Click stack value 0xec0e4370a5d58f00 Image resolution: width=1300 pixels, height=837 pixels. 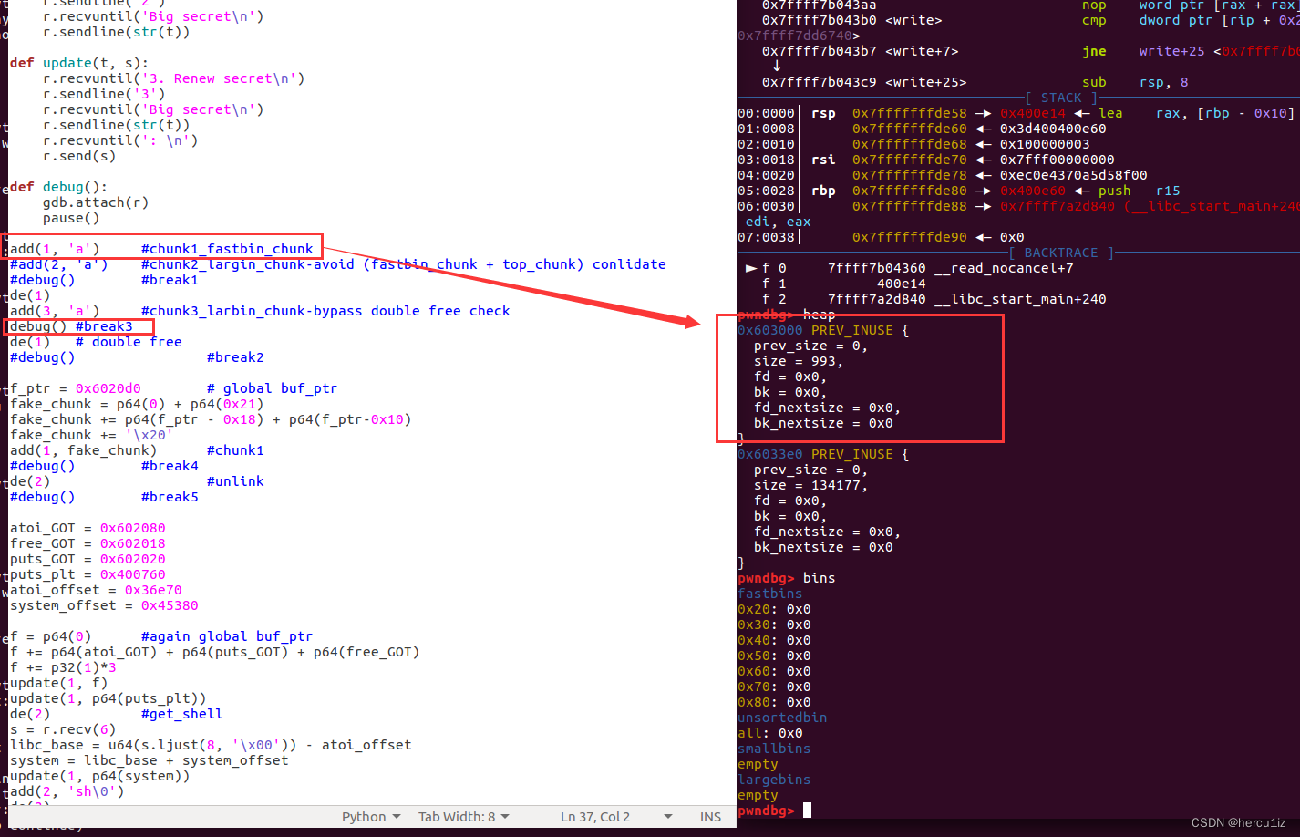click(1074, 175)
